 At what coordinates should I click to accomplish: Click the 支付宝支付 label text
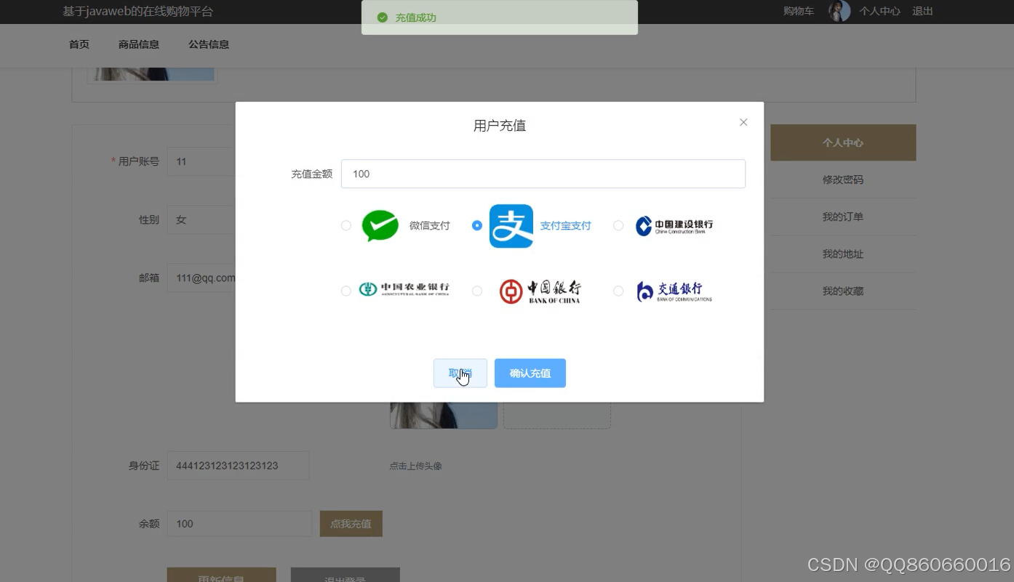tap(565, 226)
